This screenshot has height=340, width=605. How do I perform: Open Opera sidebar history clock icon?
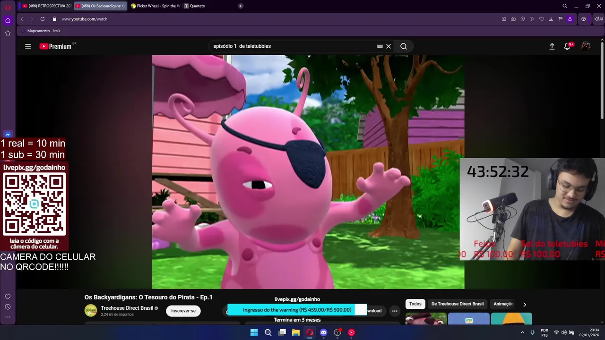click(8, 307)
